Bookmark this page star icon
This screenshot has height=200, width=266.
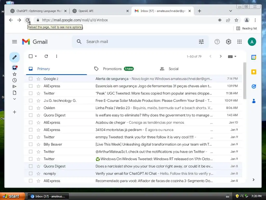pyautogui.click(x=236, y=20)
